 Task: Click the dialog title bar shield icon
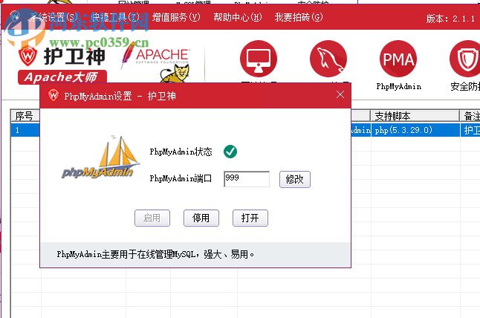tap(53, 95)
